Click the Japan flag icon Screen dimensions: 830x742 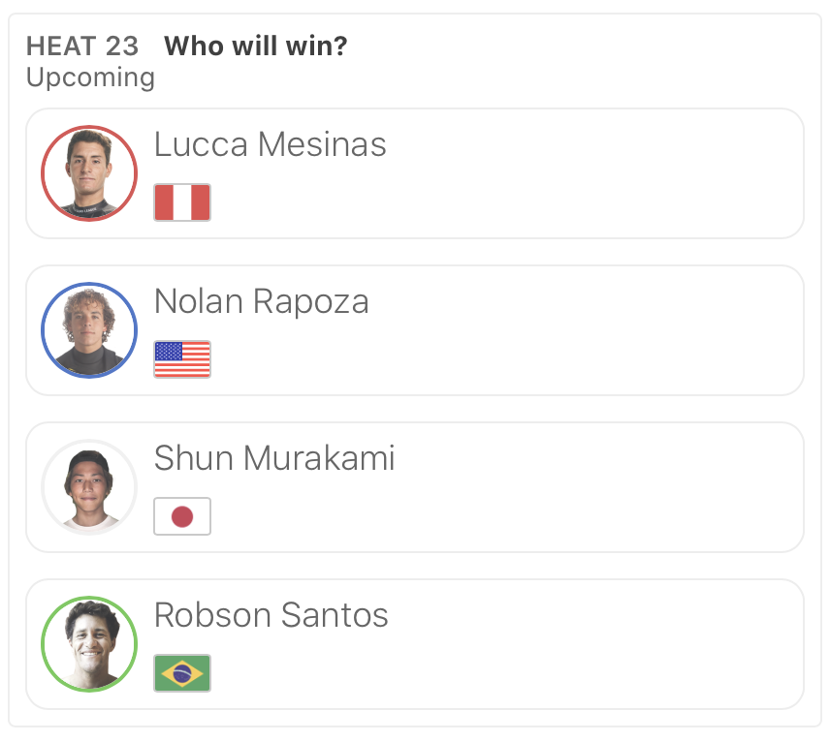(x=182, y=516)
